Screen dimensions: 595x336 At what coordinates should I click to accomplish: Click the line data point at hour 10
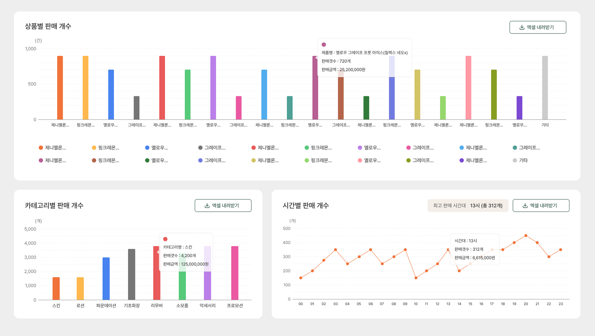click(416, 278)
